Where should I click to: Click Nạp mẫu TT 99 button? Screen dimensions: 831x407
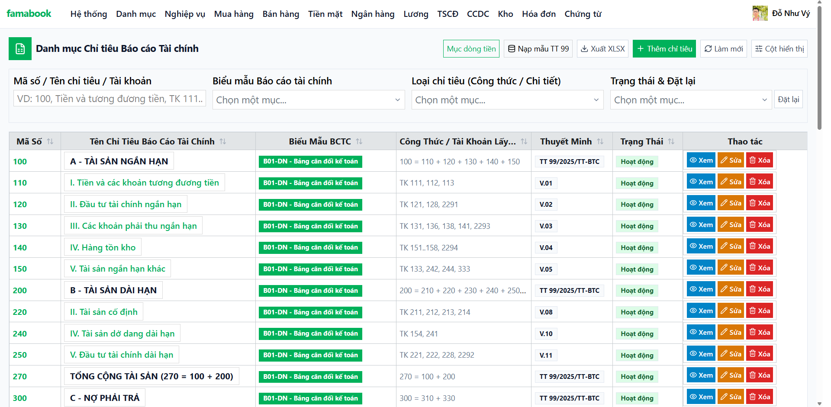(x=538, y=49)
